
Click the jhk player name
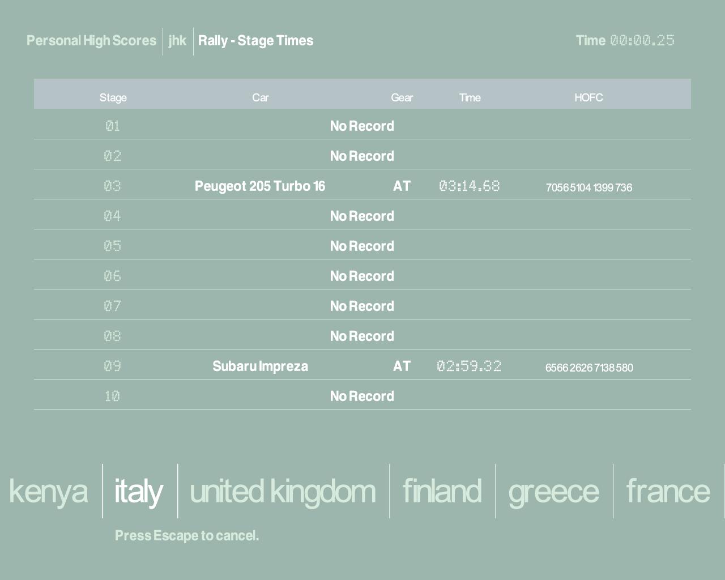177,41
